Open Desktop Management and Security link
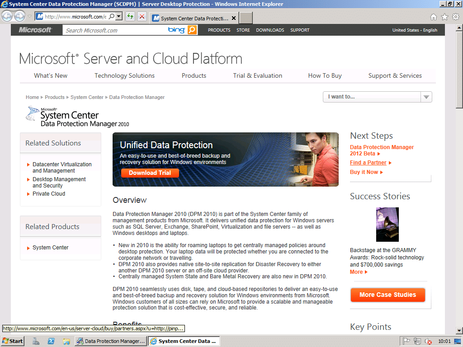 click(x=59, y=183)
